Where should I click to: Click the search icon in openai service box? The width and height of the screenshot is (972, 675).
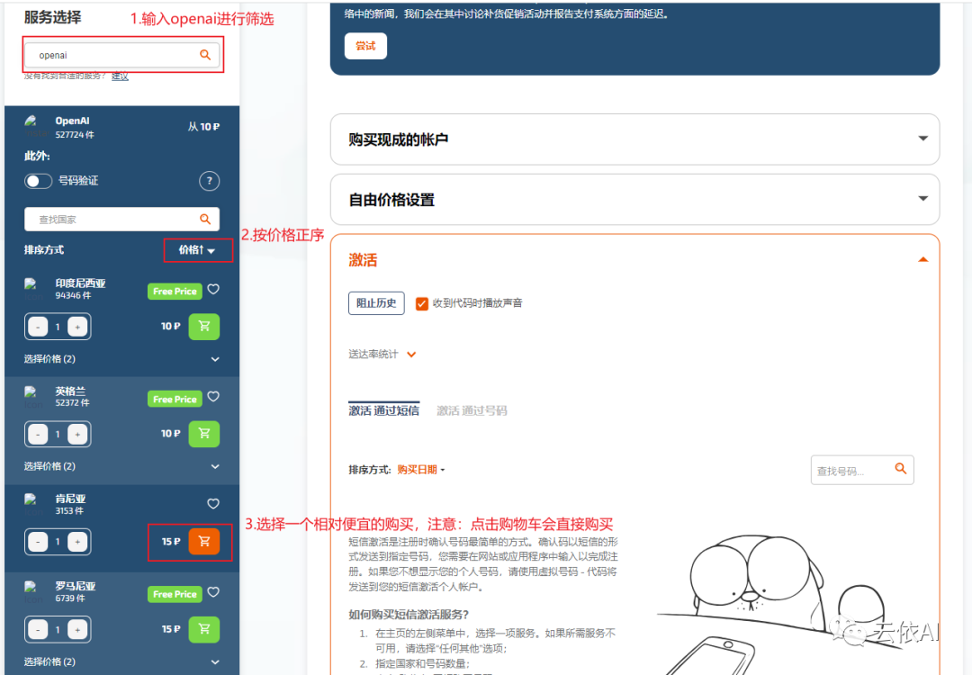click(x=205, y=55)
